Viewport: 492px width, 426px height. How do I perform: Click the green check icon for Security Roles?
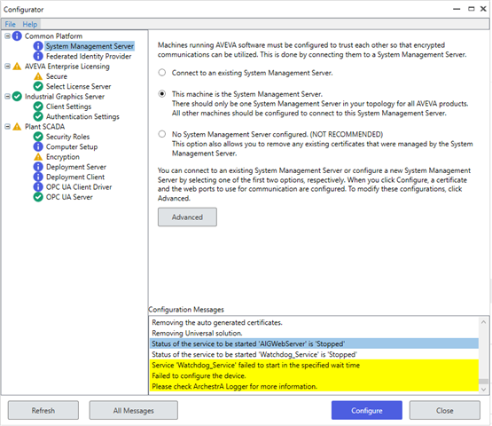38,137
